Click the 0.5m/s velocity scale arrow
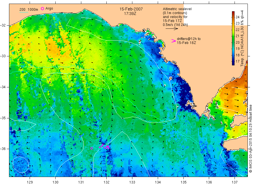This screenshot has width=254, height=186. pos(172,29)
